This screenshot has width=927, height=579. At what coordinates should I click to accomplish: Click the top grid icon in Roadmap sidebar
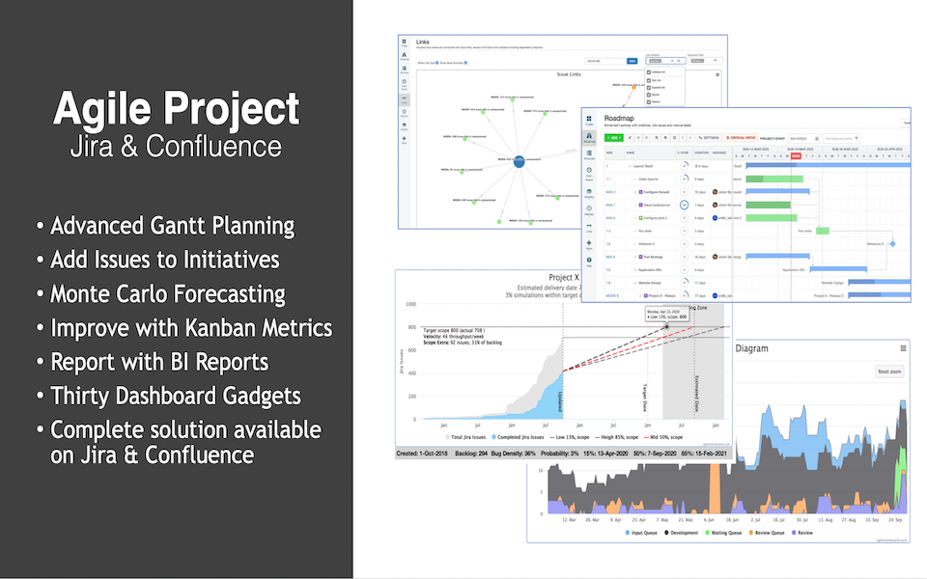(589, 120)
